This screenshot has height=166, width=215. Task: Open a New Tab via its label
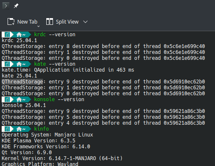coord(27,22)
